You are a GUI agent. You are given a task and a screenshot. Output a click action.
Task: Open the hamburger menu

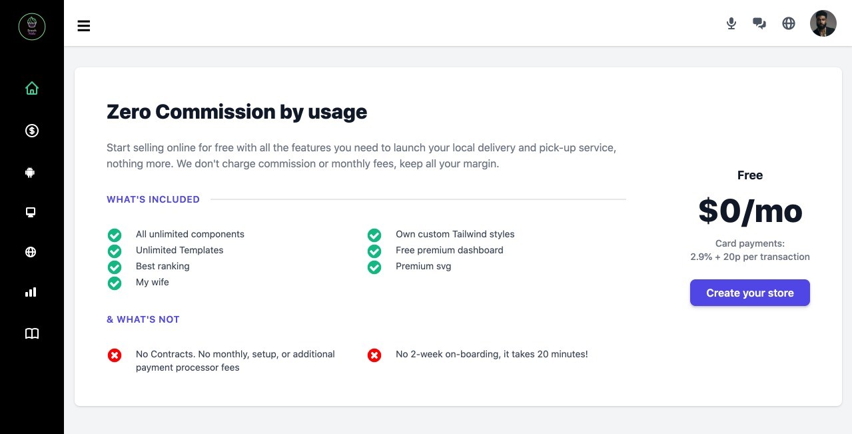84,25
